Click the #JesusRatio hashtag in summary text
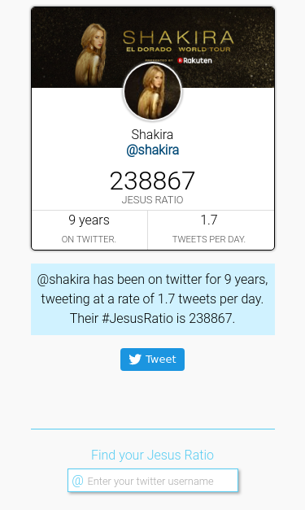 tap(137, 318)
